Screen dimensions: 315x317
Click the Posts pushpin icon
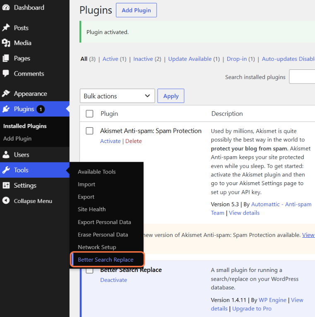pos(6,28)
